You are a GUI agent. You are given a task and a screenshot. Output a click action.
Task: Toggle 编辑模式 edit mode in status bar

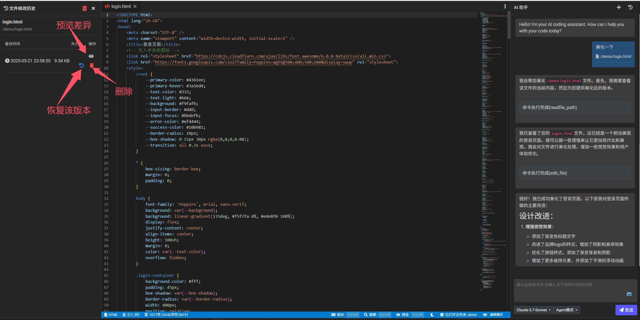(x=493, y=315)
